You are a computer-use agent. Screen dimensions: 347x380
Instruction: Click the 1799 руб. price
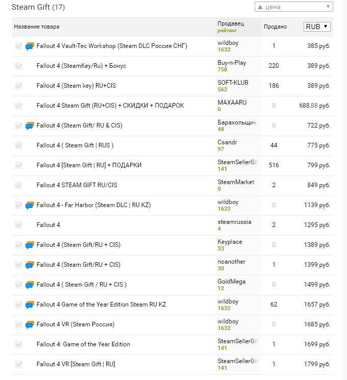[x=317, y=364]
